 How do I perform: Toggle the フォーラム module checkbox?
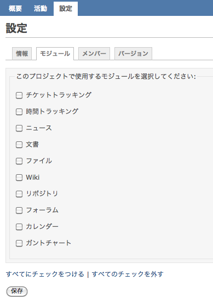click(x=19, y=210)
